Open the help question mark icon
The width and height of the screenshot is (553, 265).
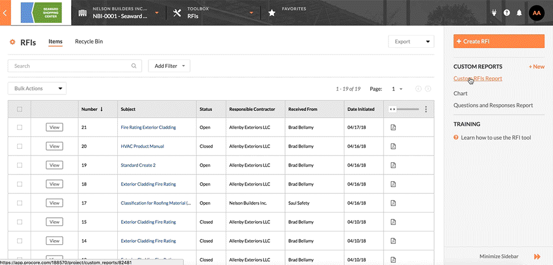point(506,13)
